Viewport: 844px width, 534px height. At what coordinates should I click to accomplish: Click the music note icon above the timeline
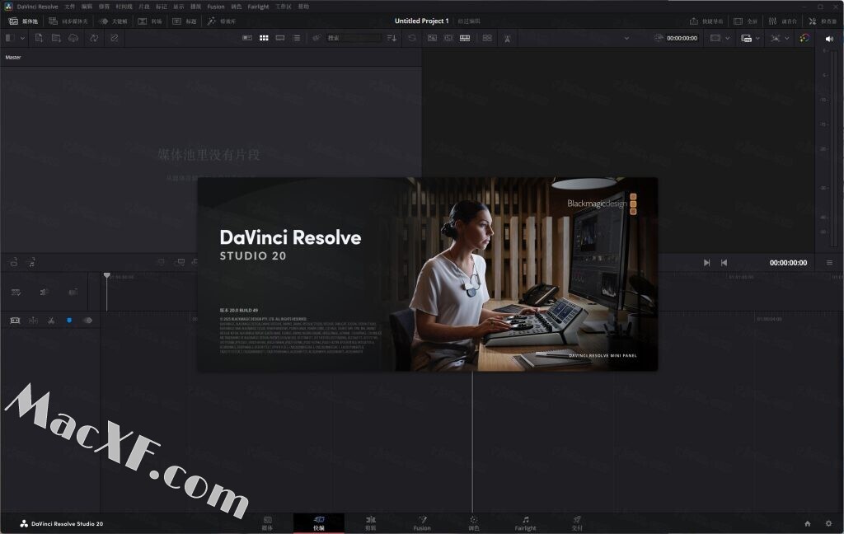click(x=31, y=263)
